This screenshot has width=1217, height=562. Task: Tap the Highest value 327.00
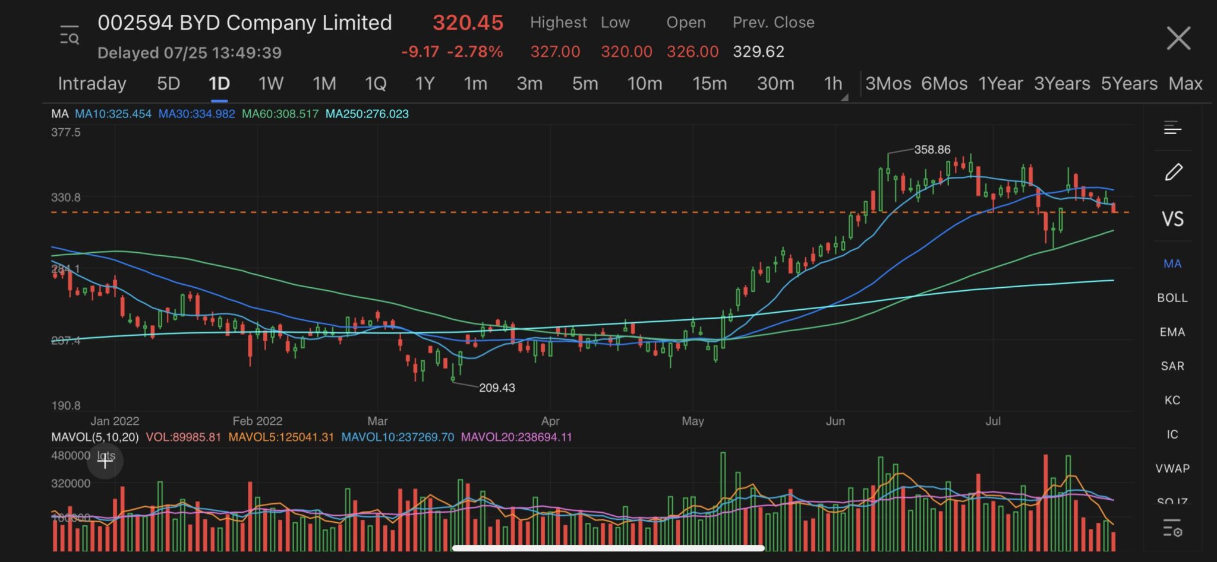(x=555, y=52)
